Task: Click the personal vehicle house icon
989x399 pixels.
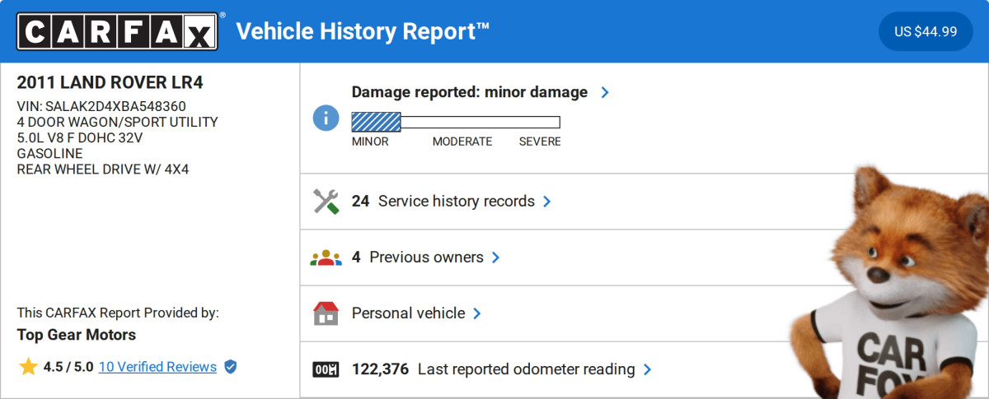Action: [326, 313]
